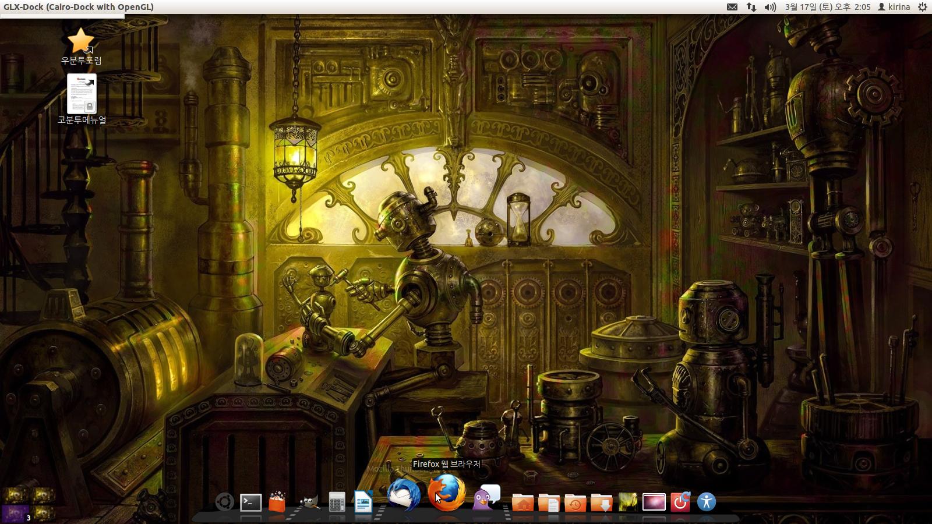Image resolution: width=932 pixels, height=524 pixels.
Task: Launch Firefox web browser from dock
Action: coord(447,492)
